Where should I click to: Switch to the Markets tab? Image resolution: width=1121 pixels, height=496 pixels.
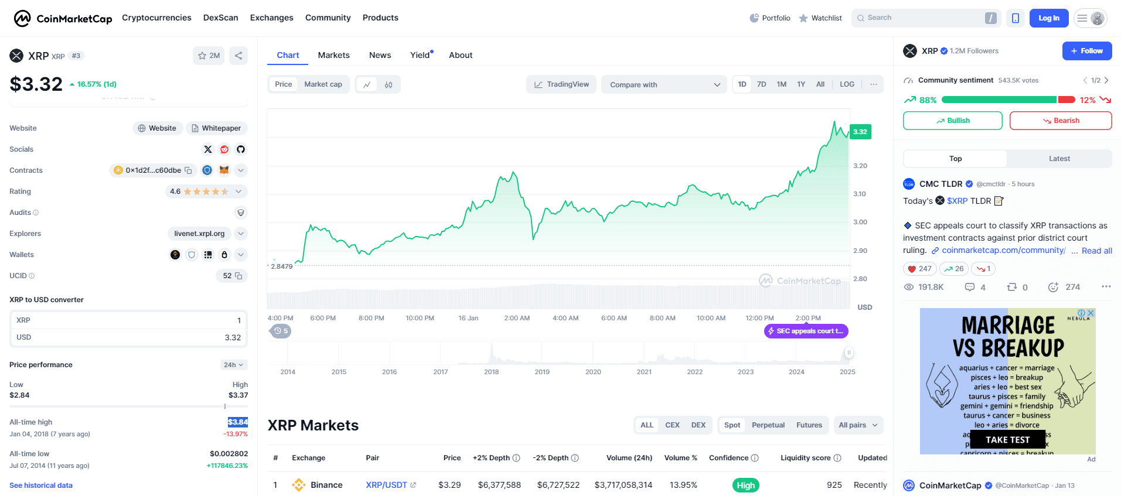tap(333, 55)
